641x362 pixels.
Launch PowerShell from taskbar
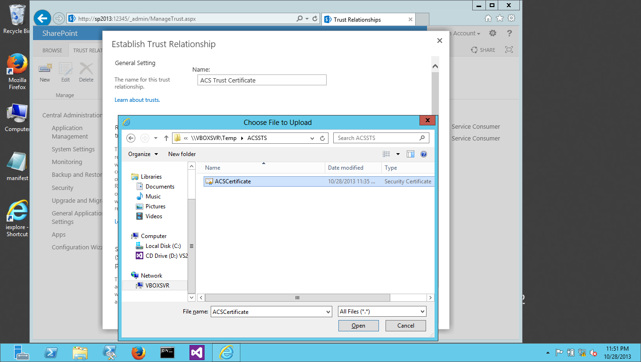click(51, 353)
